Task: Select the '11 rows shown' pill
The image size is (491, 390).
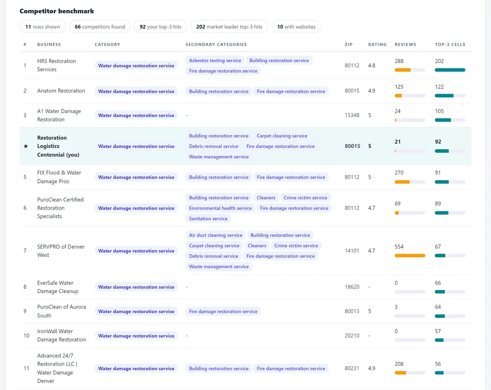Action: click(x=43, y=27)
